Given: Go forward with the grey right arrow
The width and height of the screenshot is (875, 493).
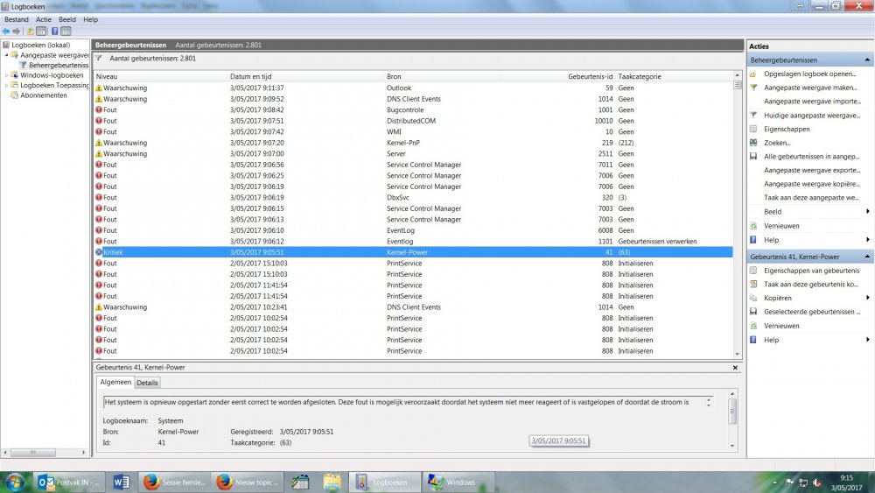Looking at the screenshot, I should tap(16, 32).
